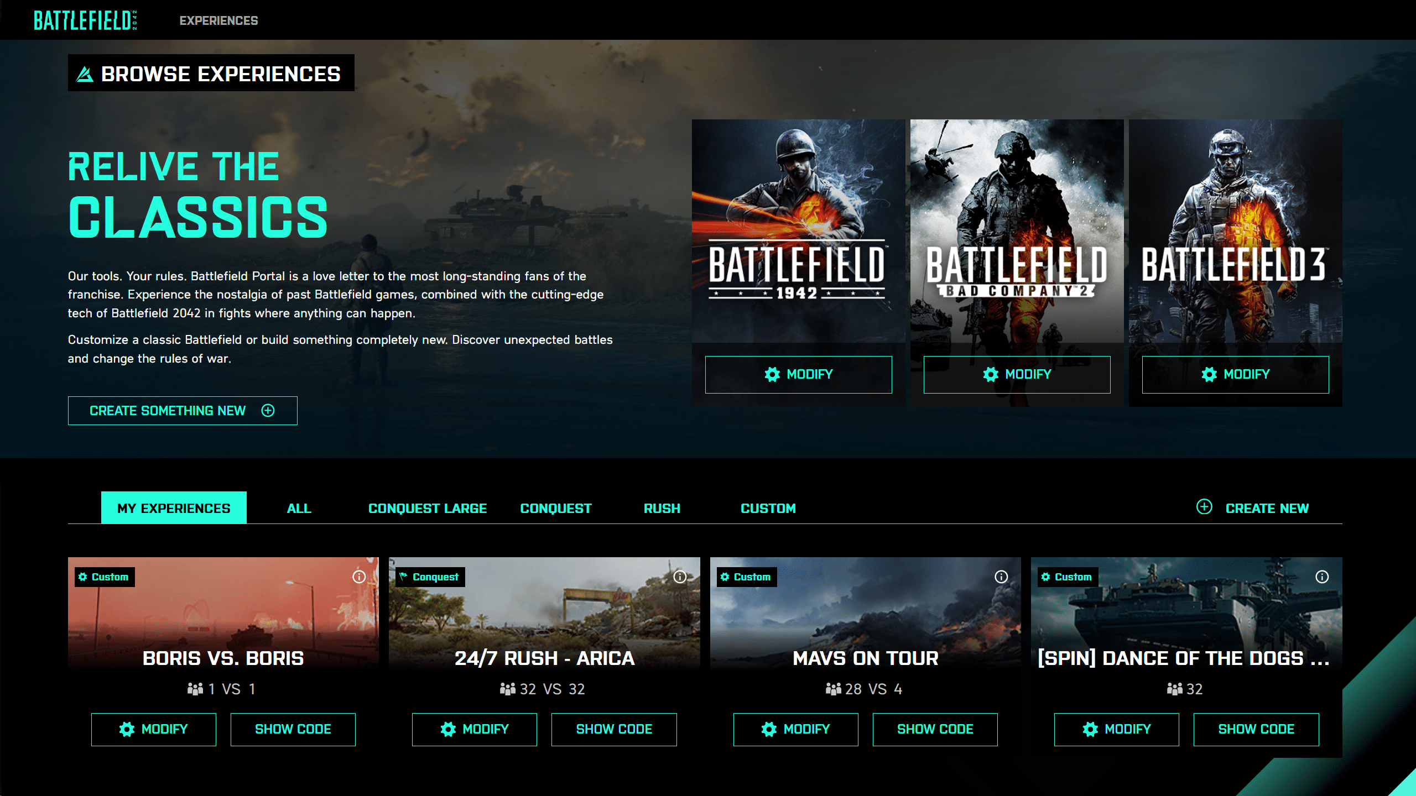The height and width of the screenshot is (796, 1416).
Task: Select the ALL tab
Action: (x=298, y=507)
